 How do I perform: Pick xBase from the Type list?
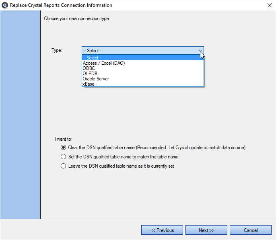[x=143, y=84]
